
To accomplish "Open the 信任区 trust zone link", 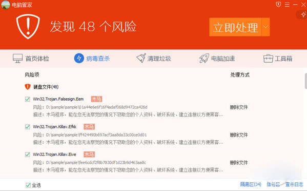I will click(x=273, y=184).
